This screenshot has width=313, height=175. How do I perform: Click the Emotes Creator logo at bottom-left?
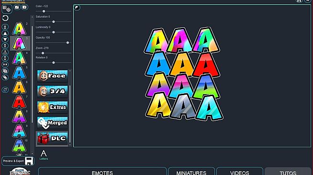pos(20,171)
